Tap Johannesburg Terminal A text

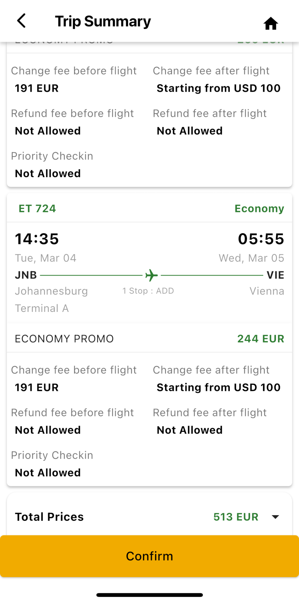pyautogui.click(x=51, y=300)
